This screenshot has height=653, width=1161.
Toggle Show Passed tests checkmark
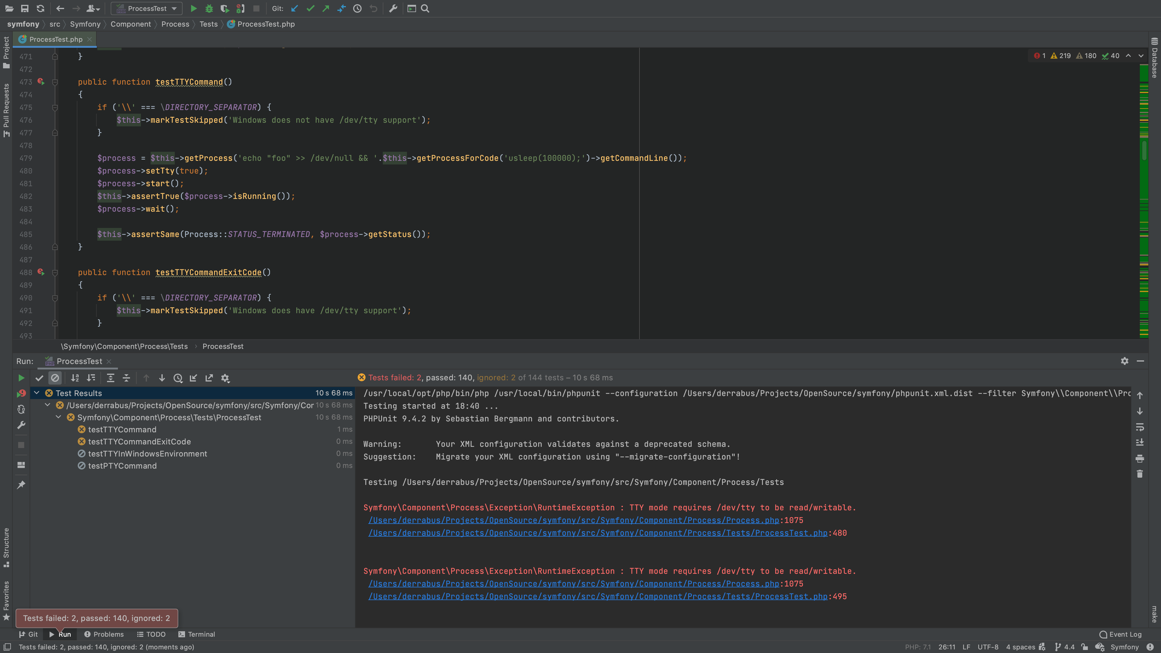pos(39,378)
